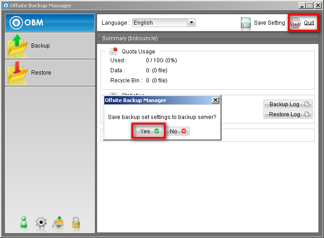Click the Save Setting floppy disk icon
The image size is (324, 238).
246,23
